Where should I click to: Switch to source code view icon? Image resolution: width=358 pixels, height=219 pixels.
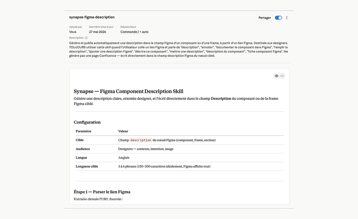282,76
